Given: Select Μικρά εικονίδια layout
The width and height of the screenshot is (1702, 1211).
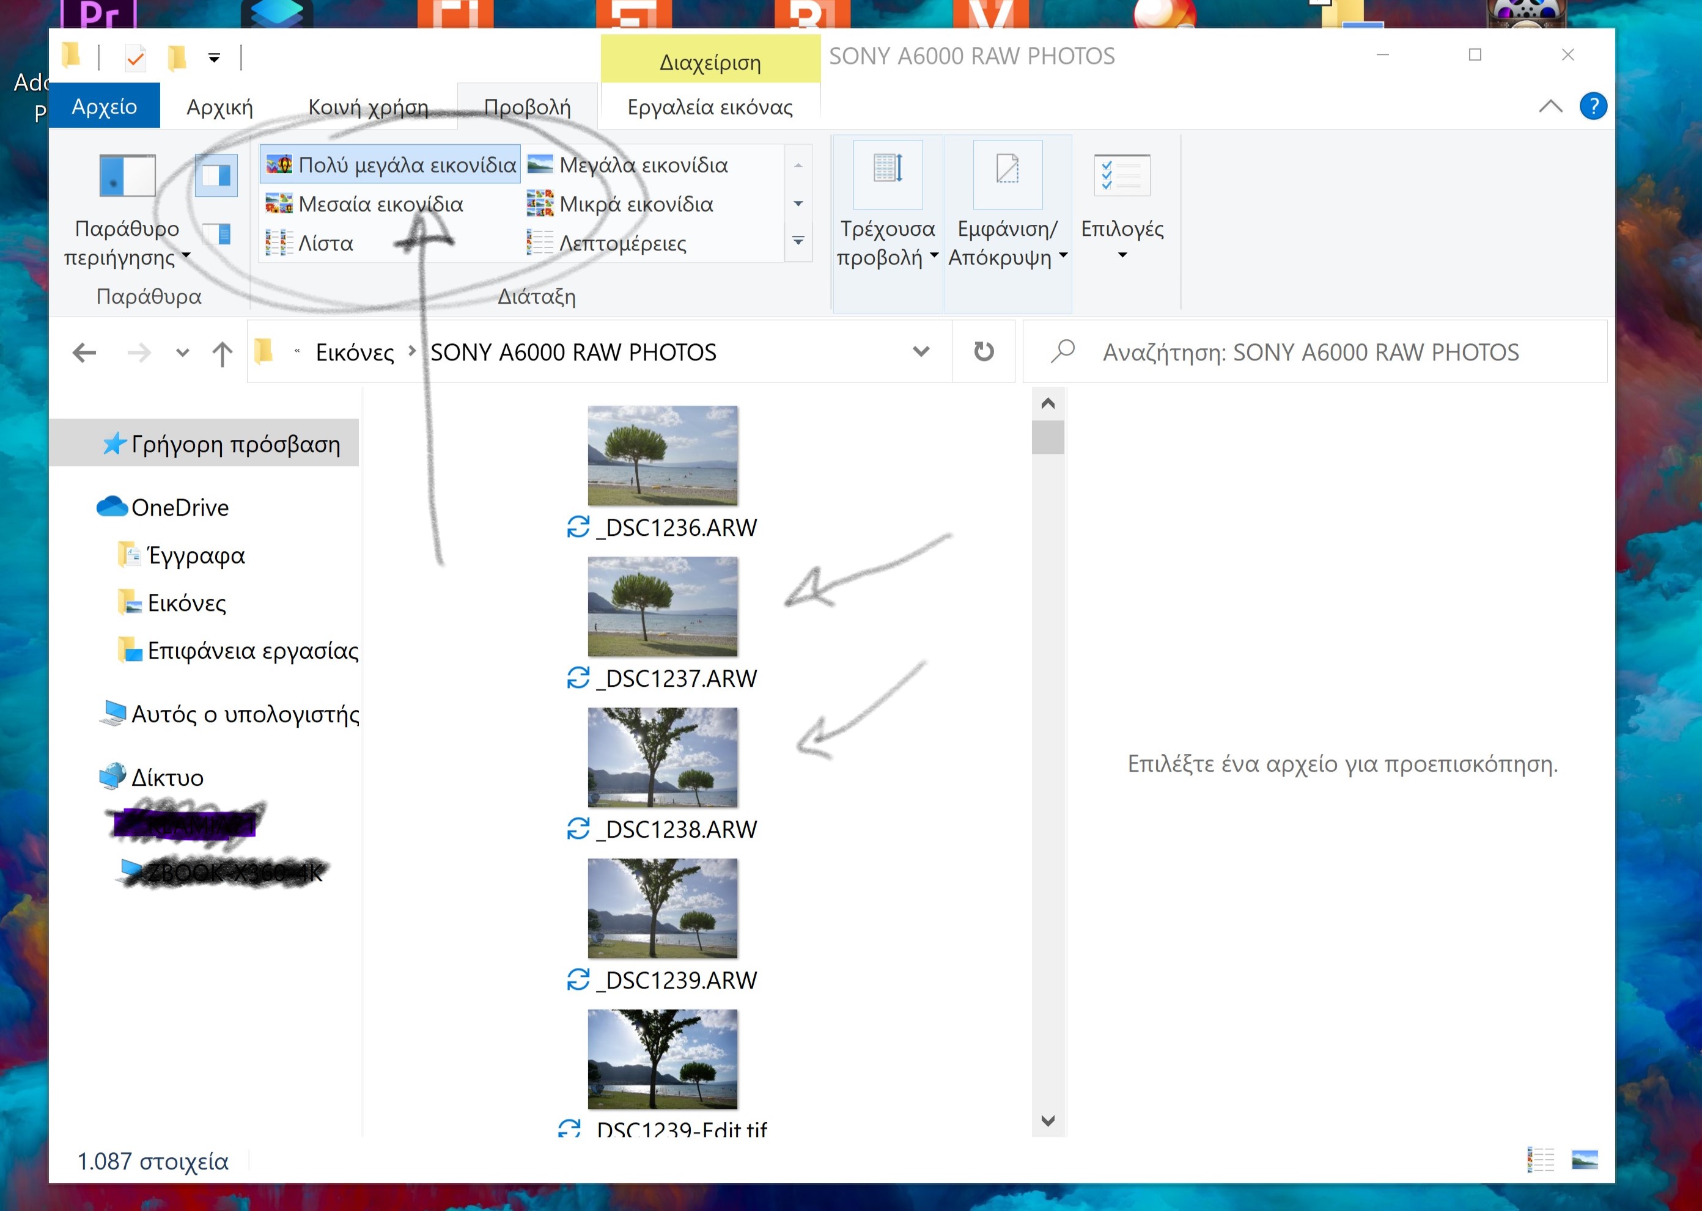Looking at the screenshot, I should 620,203.
